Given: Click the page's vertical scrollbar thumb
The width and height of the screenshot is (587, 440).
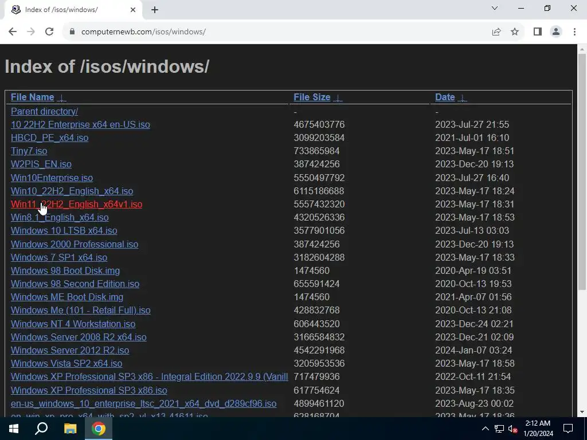Looking at the screenshot, I should [582, 171].
